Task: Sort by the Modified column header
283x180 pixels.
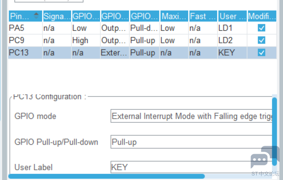Action: (x=262, y=16)
